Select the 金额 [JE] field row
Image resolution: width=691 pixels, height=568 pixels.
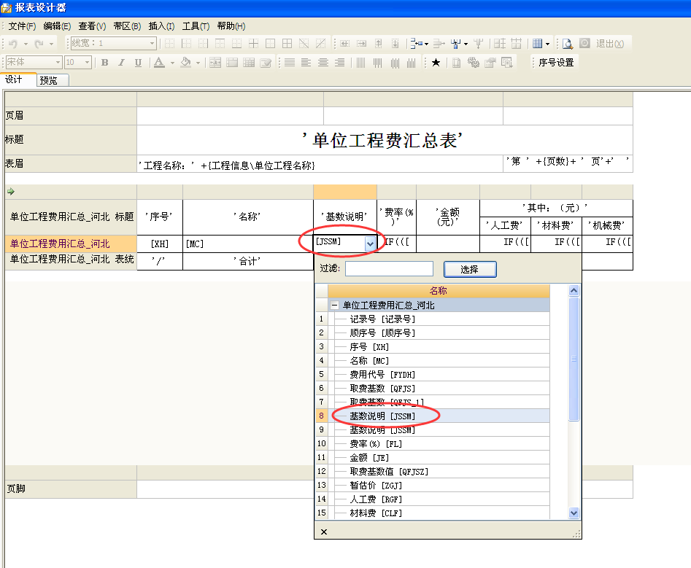[439, 458]
